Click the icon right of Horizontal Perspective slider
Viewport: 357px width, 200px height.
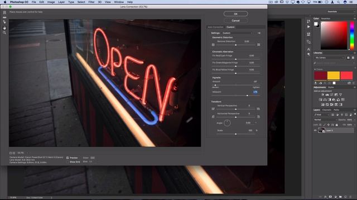[258, 117]
